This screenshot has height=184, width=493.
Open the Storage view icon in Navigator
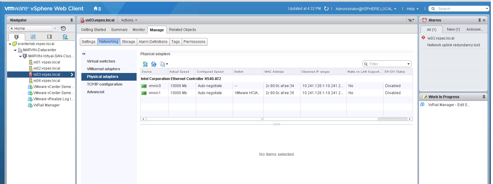click(49, 37)
